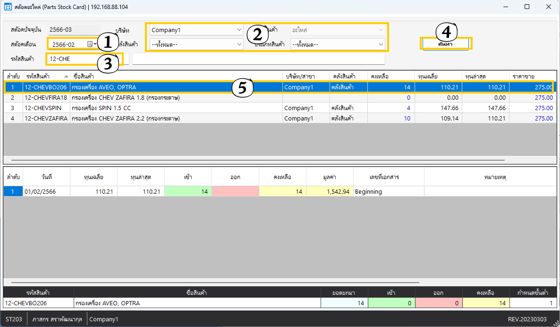Click the long empty product name field
This screenshot has height=327, width=560.
point(258,59)
